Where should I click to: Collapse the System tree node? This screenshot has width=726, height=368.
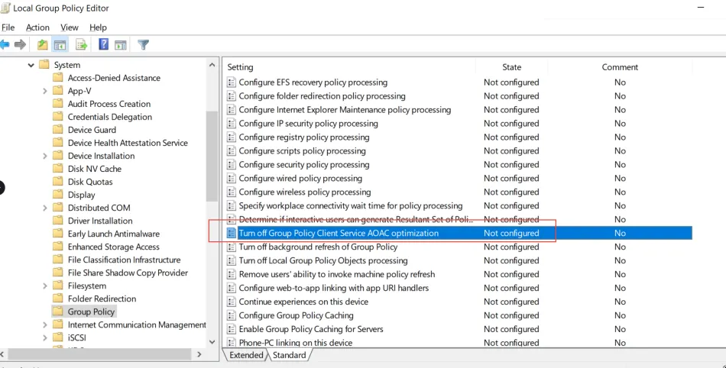[31, 66]
